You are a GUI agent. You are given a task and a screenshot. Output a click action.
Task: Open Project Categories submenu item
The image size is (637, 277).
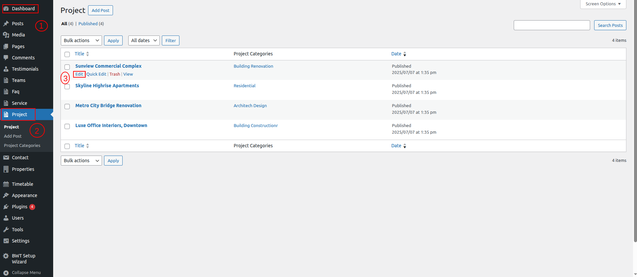click(x=22, y=146)
